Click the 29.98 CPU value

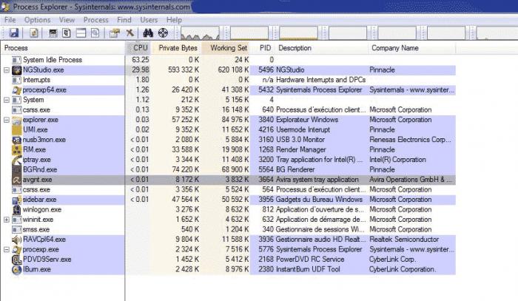(x=141, y=70)
